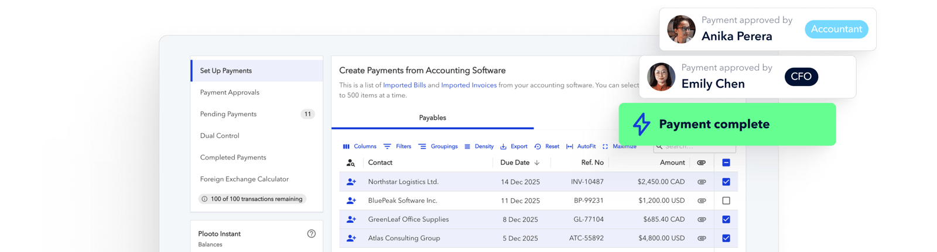Click the Northstar Logistics Ltd. contact name
937x252 pixels.
click(403, 182)
